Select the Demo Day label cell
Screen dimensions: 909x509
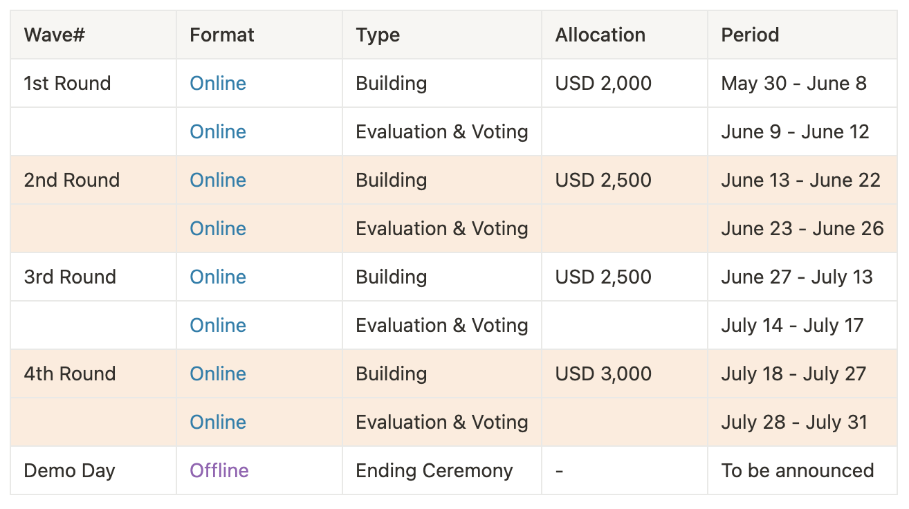click(x=69, y=471)
